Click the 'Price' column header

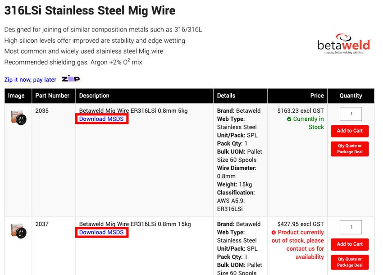coord(317,96)
